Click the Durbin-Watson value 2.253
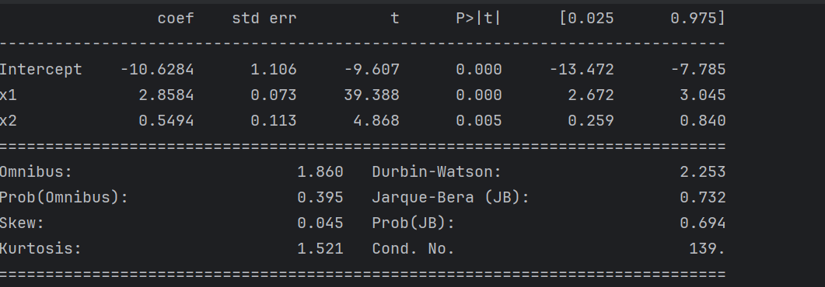 (702, 172)
